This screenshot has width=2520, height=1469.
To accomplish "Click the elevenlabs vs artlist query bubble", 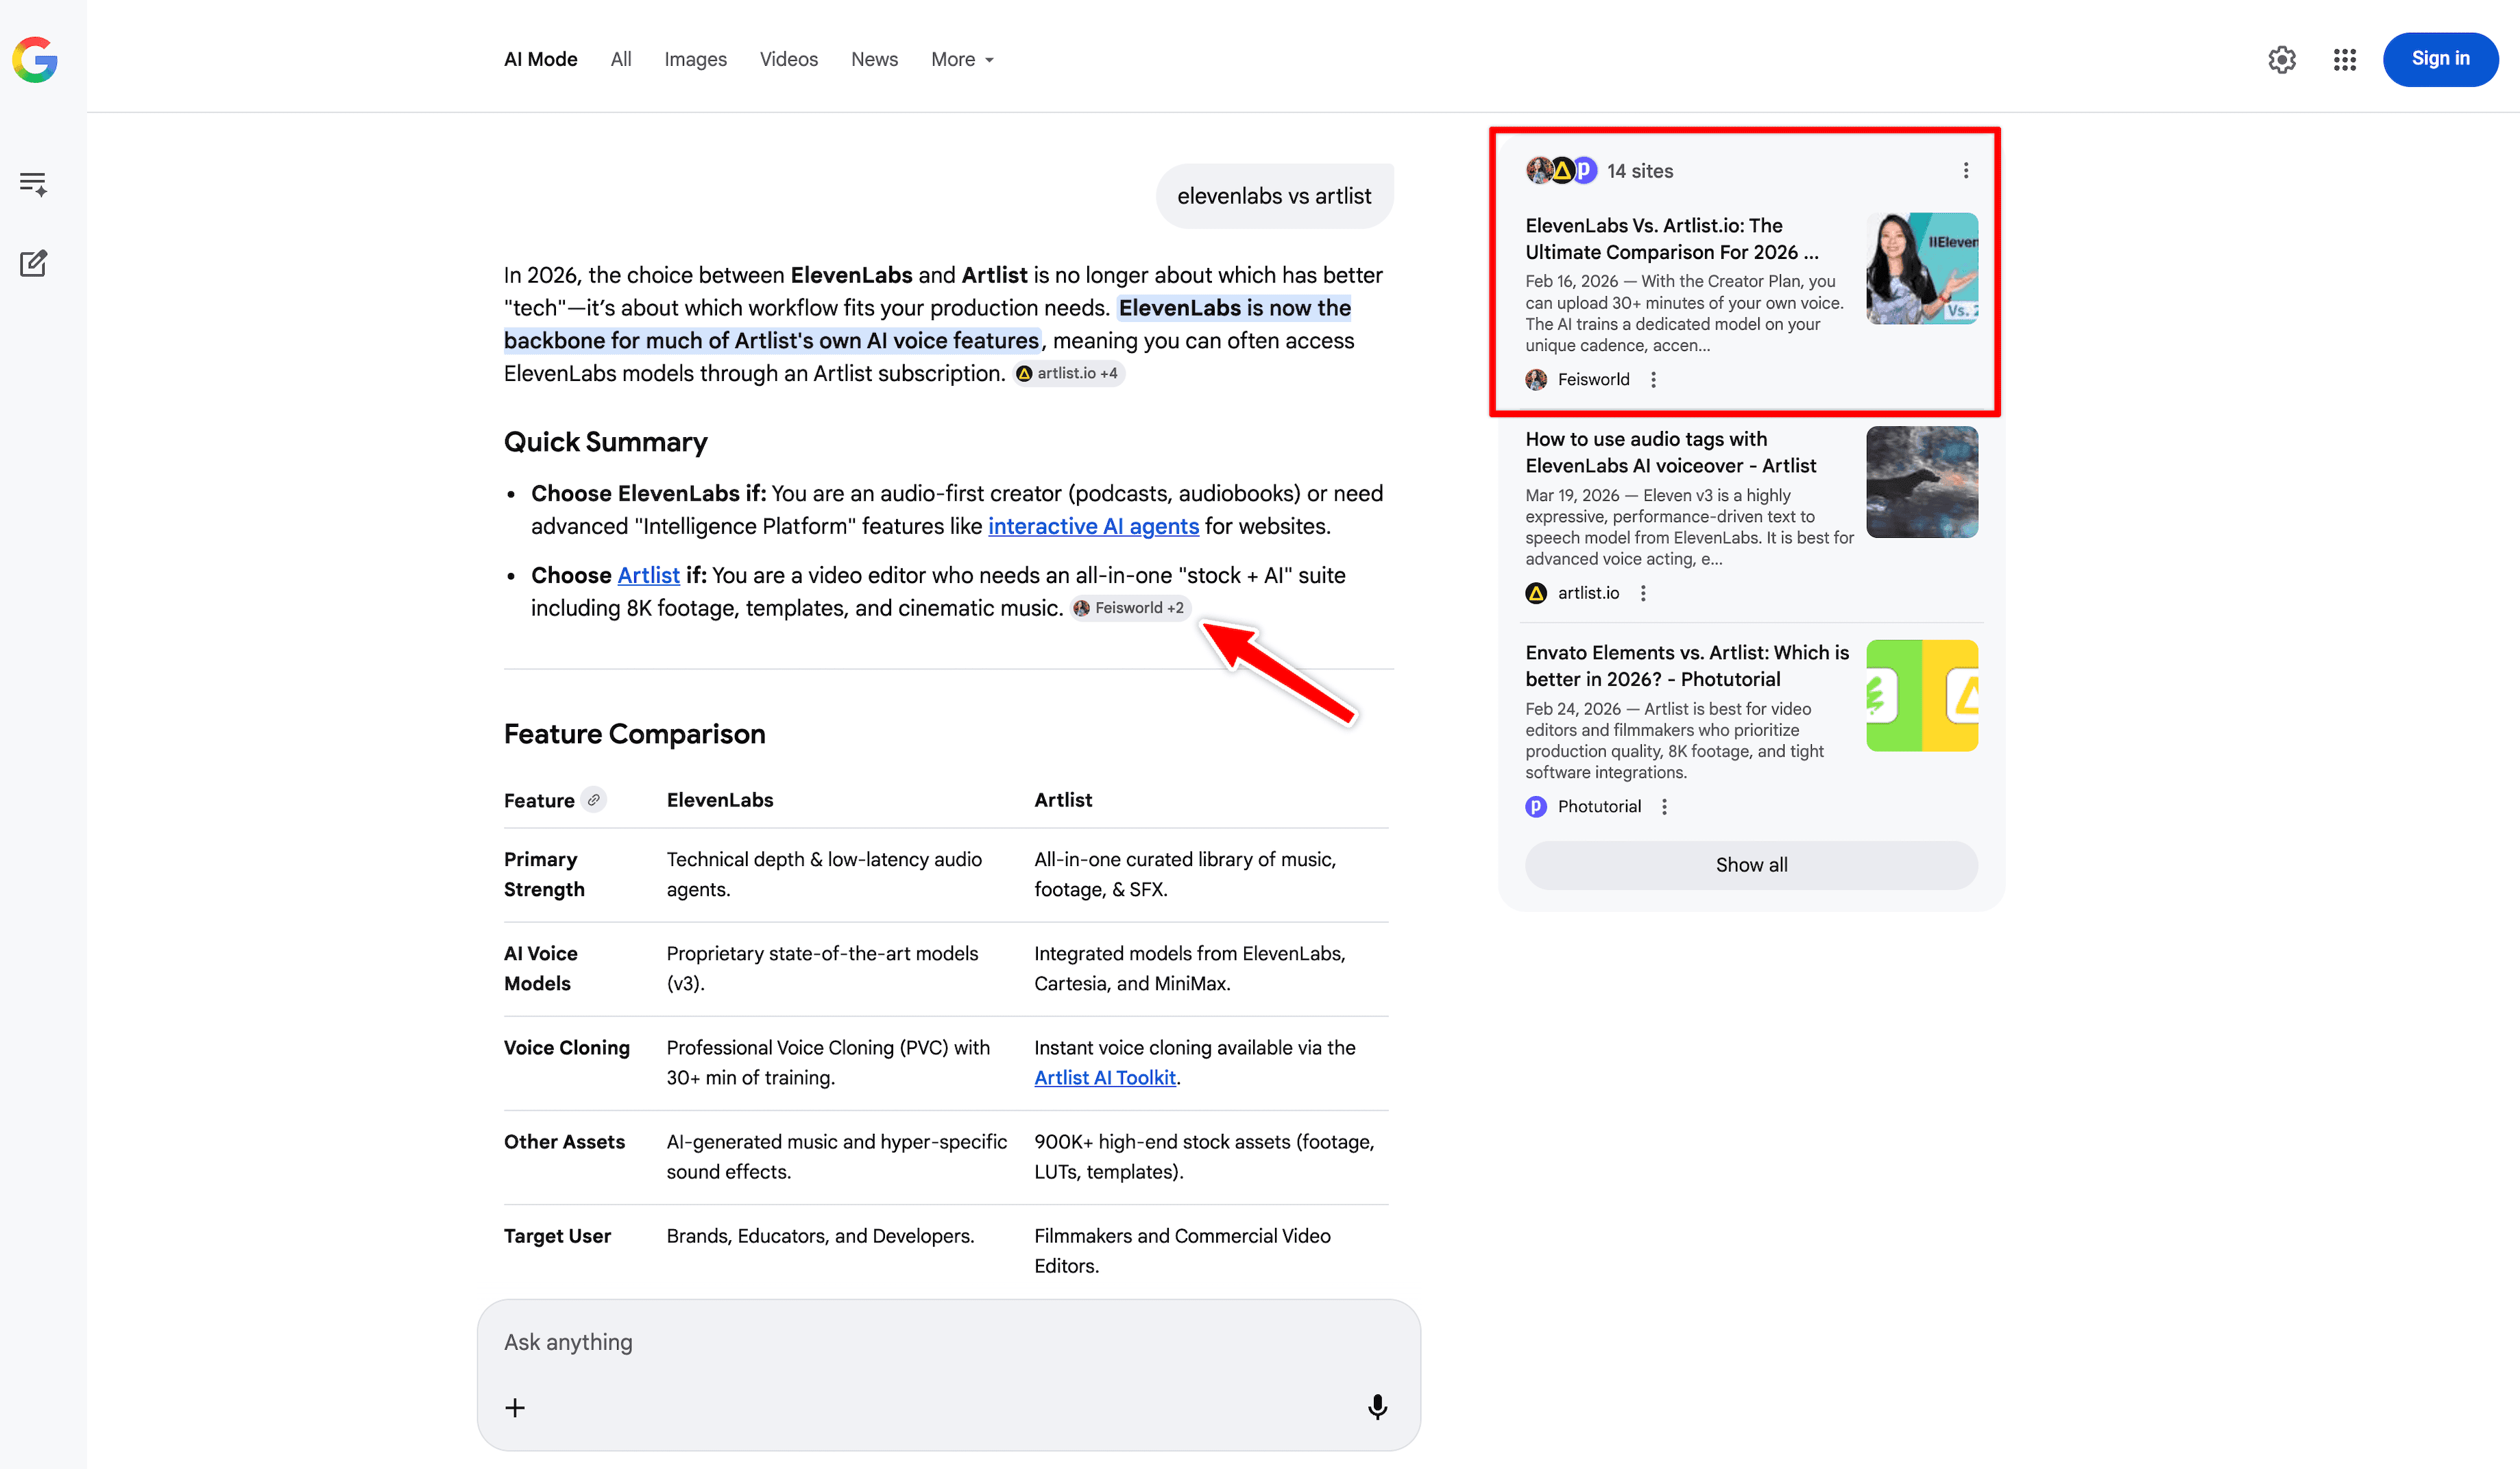I will coord(1274,196).
